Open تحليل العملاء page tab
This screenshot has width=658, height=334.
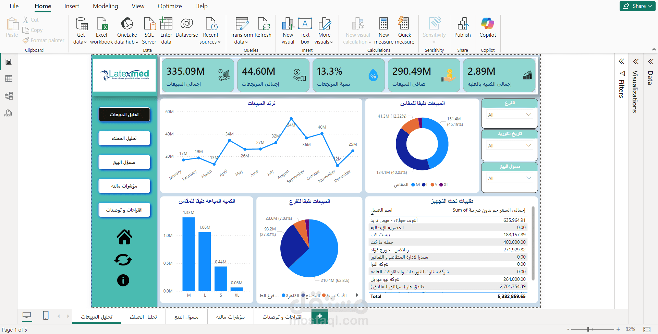click(143, 317)
